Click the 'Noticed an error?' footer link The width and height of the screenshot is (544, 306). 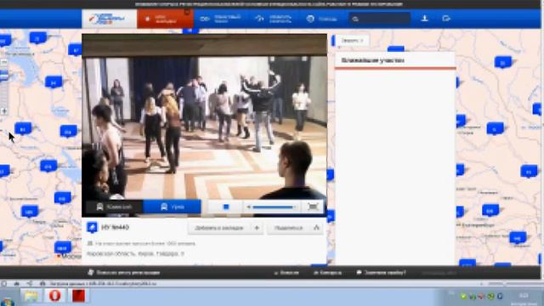click(x=382, y=273)
